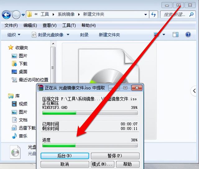
Task: Cancel extraction with 取消
Action: (x=65, y=164)
